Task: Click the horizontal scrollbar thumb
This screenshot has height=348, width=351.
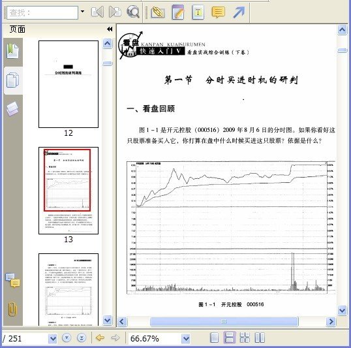Action: [224, 322]
